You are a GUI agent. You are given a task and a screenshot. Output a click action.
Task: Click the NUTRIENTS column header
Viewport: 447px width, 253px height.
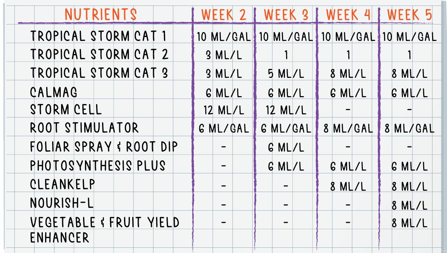[x=101, y=15]
